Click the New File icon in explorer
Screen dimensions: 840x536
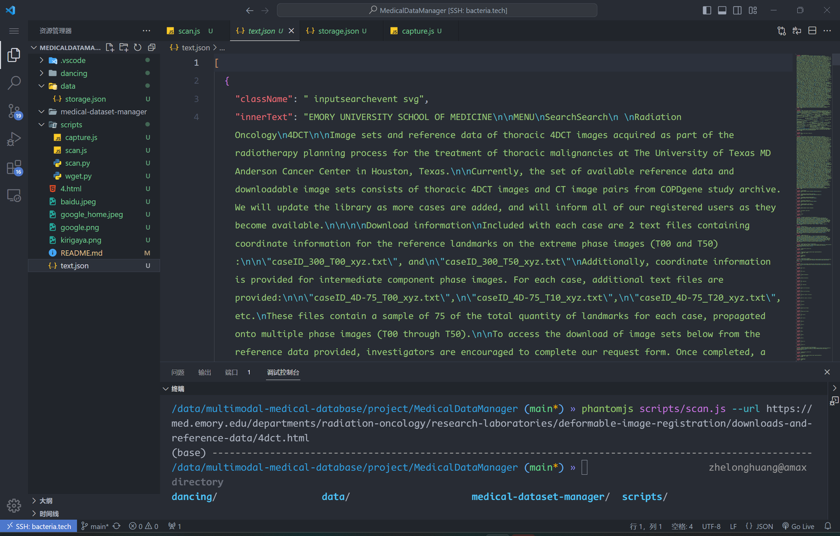(x=110, y=47)
